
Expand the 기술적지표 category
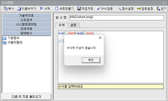pos(26,16)
